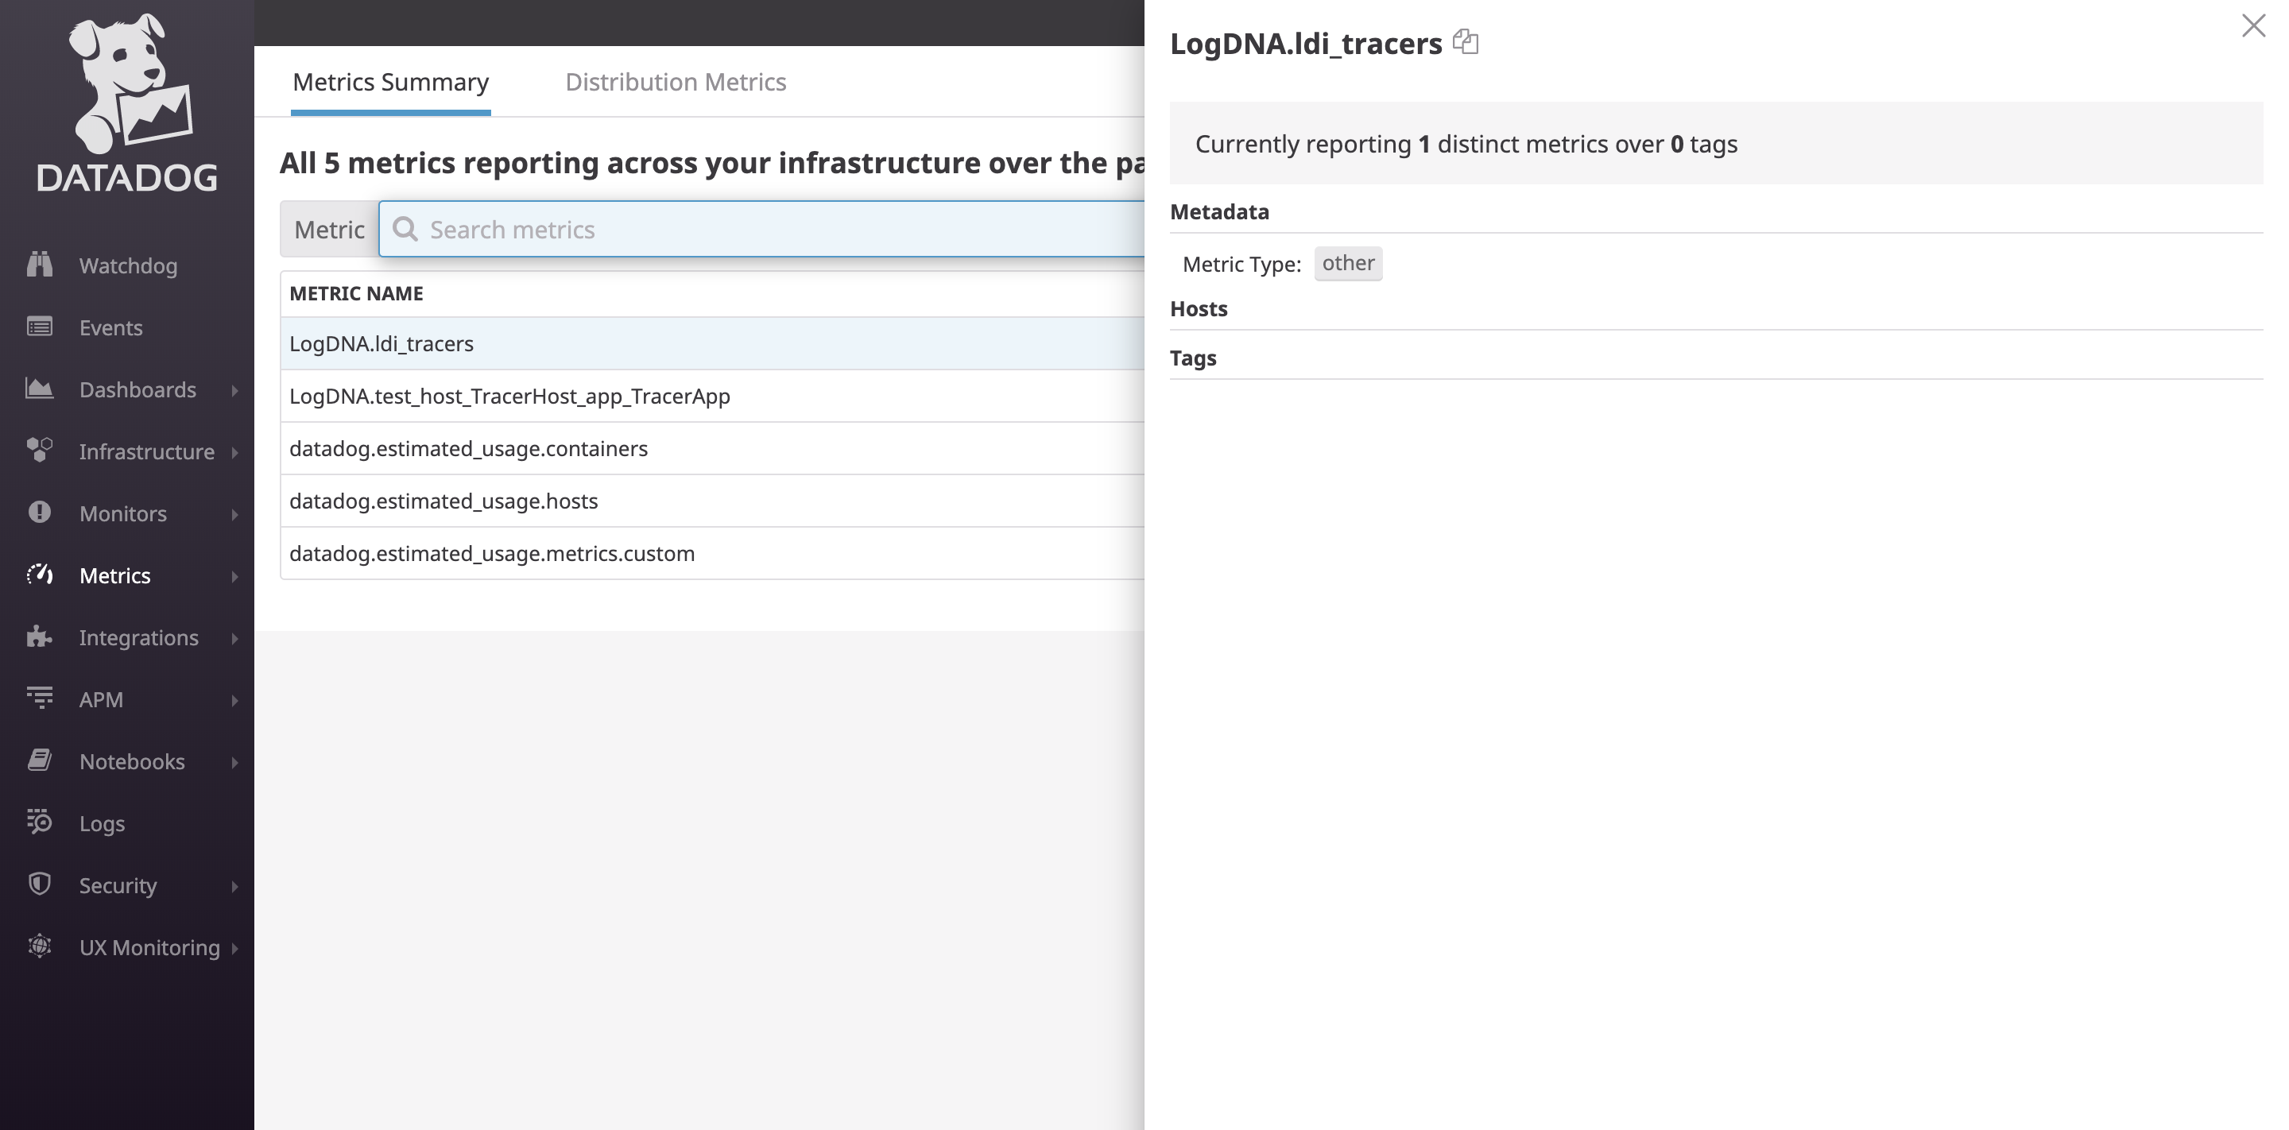Image resolution: width=2289 pixels, height=1130 pixels.
Task: Click the Monitors alert icon
Action: [39, 513]
